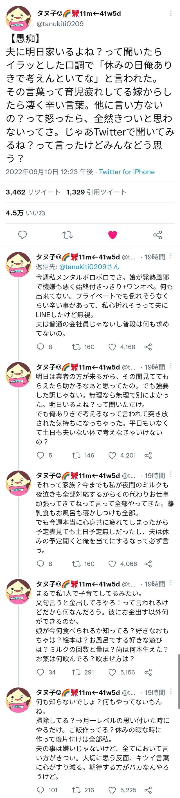
Task: Retweet the reply with 146 retweets
Action: point(76,455)
